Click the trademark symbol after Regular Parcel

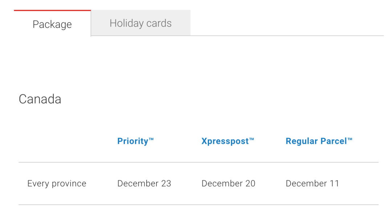pyautogui.click(x=350, y=139)
